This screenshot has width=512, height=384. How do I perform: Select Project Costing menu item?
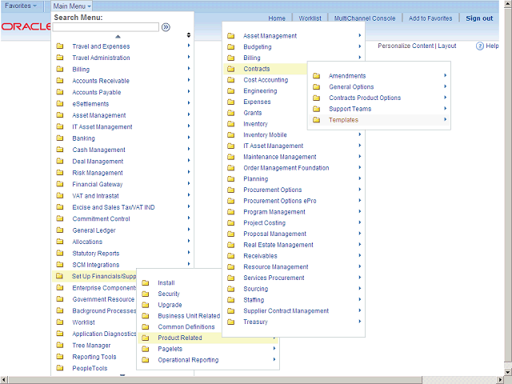(x=264, y=223)
